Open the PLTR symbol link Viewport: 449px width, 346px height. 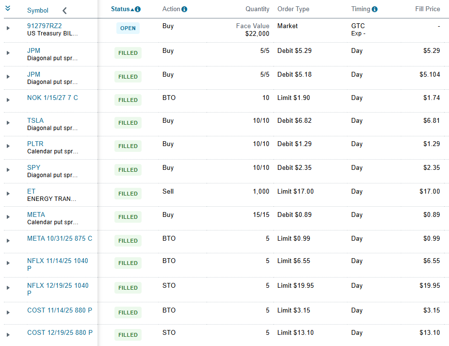[x=35, y=144]
